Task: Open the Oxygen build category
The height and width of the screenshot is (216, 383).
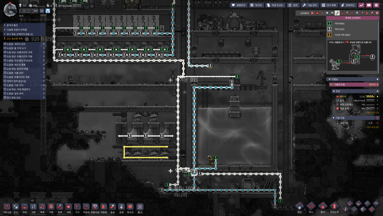Action: tap(15, 207)
